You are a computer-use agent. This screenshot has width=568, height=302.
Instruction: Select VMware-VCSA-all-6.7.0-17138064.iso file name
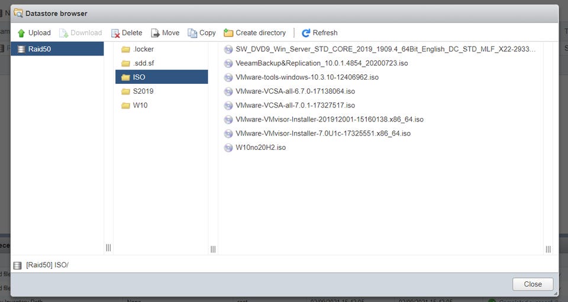295,91
